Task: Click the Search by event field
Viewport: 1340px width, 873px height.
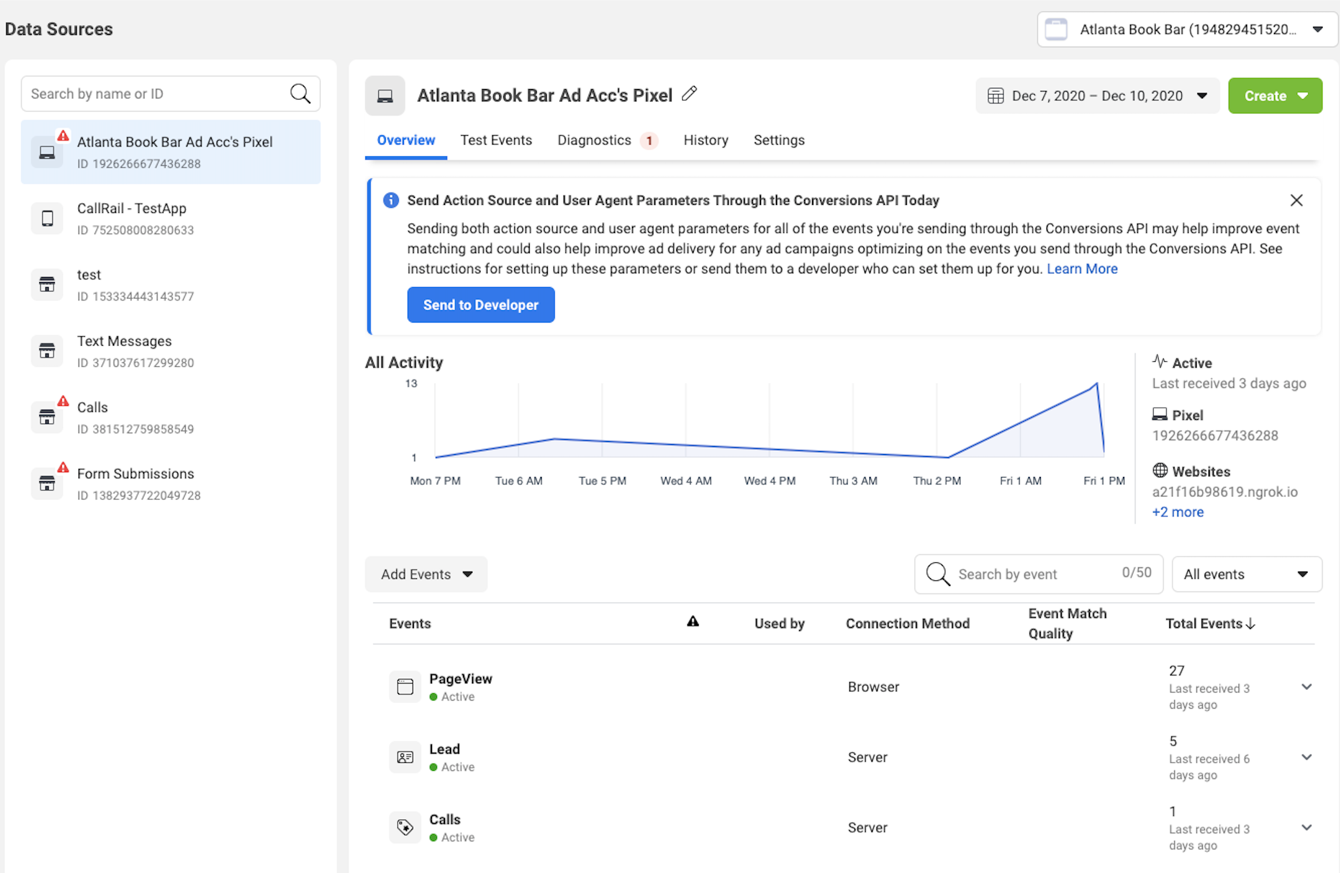Action: (x=1038, y=574)
